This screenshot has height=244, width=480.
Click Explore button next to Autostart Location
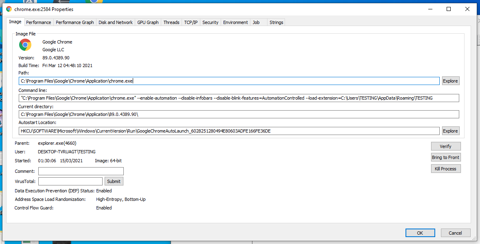pos(450,131)
